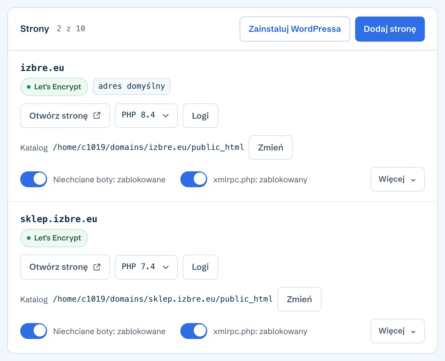Open izbre.eu site via Otwórz stronę
The width and height of the screenshot is (445, 361).
coord(65,116)
